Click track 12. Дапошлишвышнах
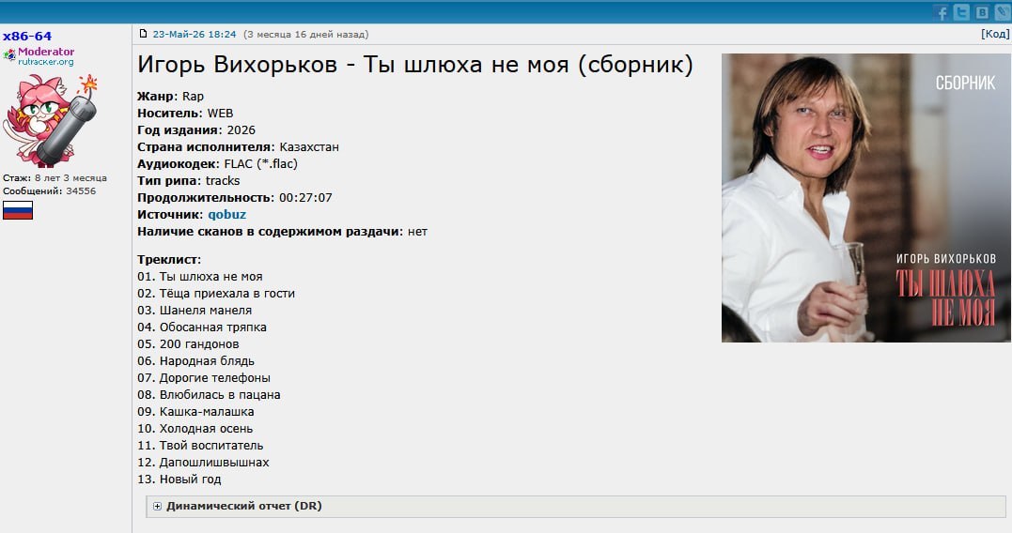 pos(203,462)
